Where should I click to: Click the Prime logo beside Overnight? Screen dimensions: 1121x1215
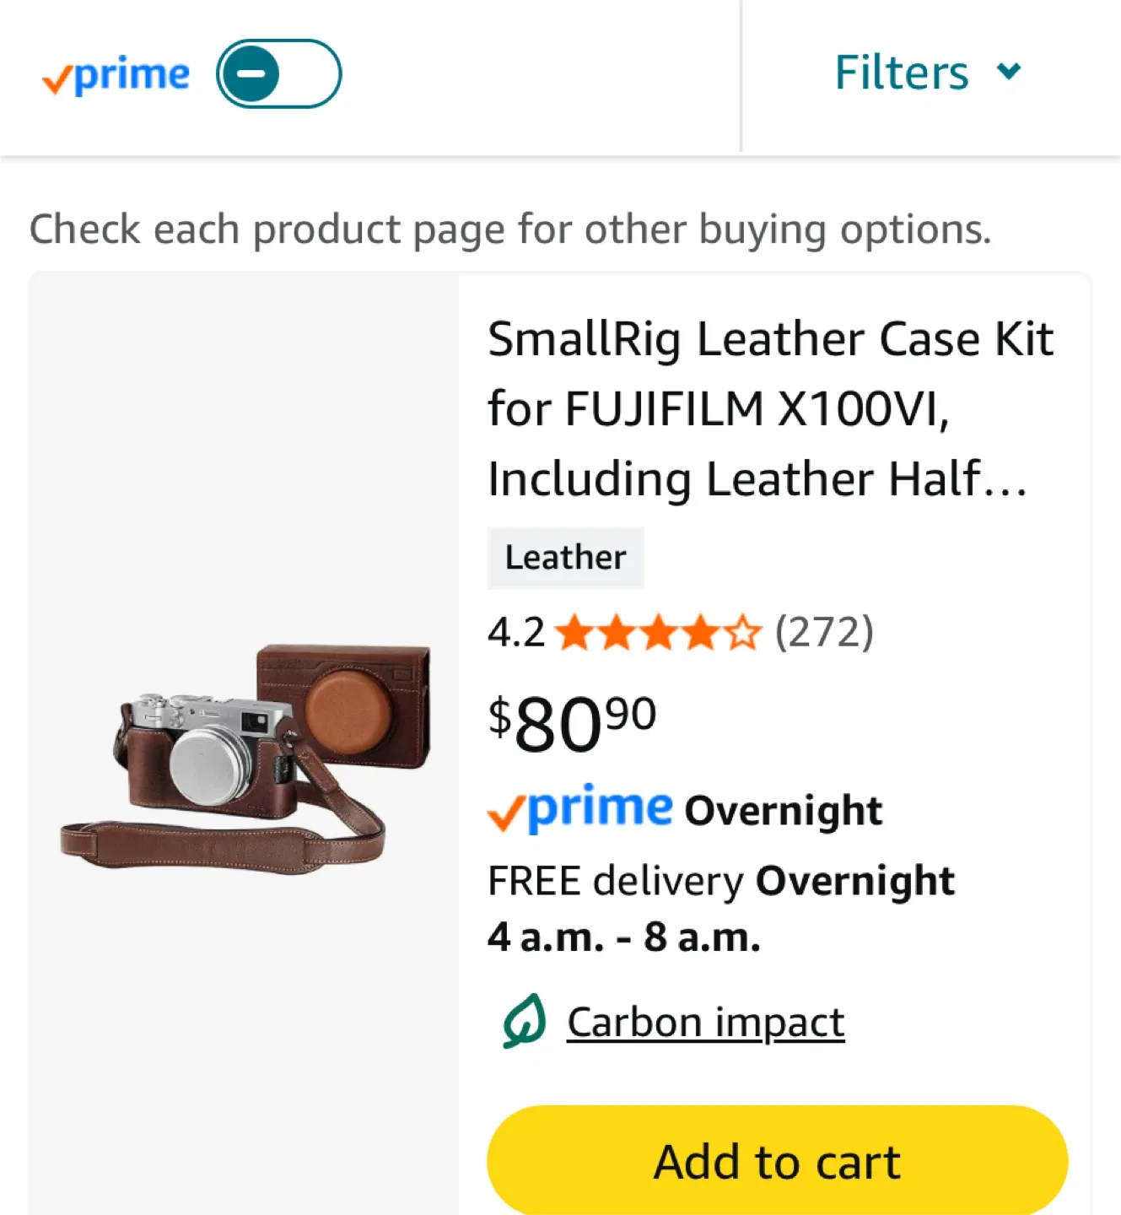point(580,809)
